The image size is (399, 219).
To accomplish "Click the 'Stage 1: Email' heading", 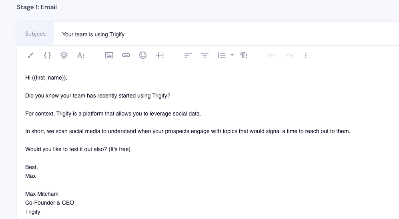I will [x=37, y=7].
